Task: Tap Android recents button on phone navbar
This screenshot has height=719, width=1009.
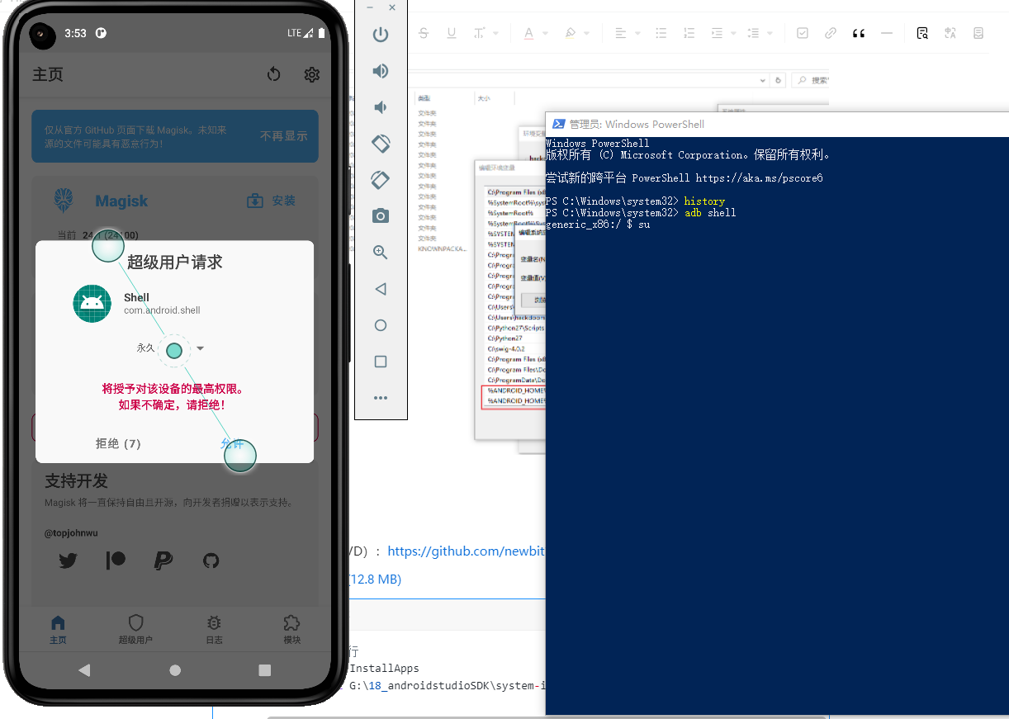Action: (264, 670)
